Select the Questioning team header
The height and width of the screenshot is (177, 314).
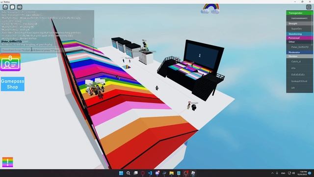tap(299, 34)
